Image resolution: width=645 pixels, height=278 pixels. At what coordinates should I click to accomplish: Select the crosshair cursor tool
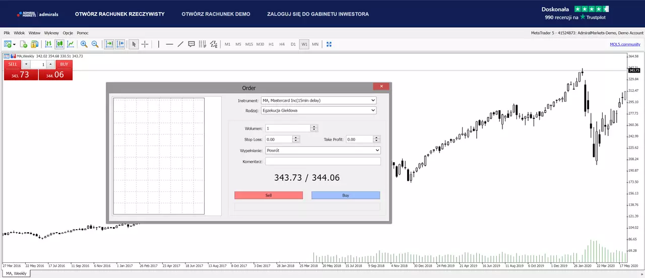click(x=145, y=44)
